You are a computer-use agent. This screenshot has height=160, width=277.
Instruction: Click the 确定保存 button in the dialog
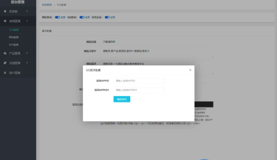point(122,99)
